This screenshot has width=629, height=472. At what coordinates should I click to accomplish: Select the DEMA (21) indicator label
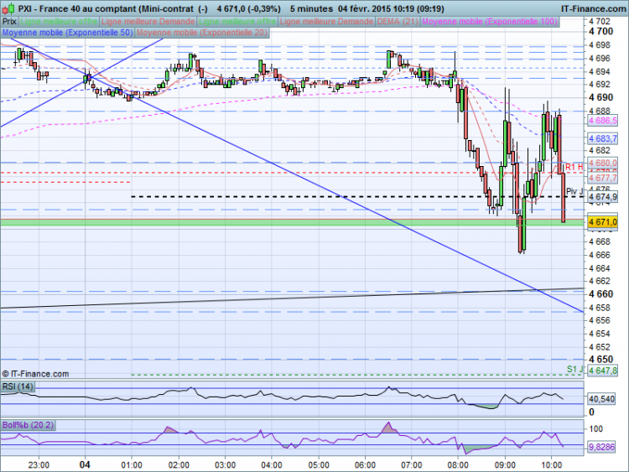pyautogui.click(x=398, y=22)
